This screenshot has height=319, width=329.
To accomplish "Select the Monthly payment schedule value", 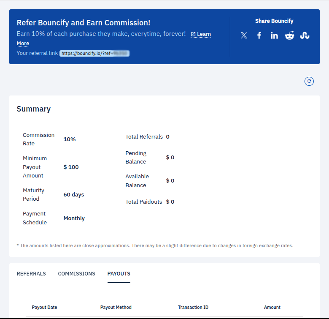I will 74,218.
